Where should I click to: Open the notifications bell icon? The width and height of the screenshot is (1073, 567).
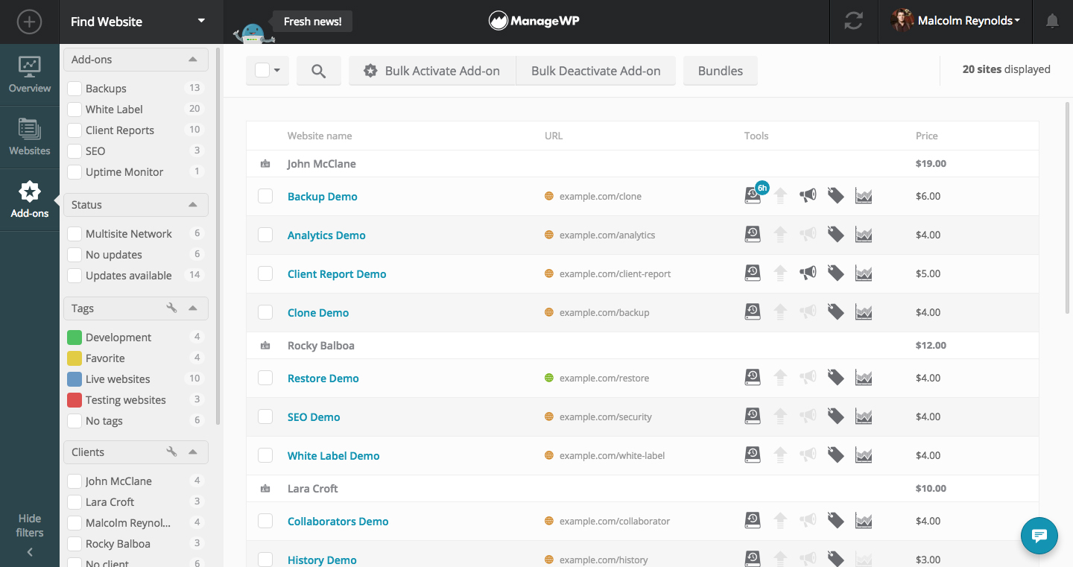(x=1052, y=22)
